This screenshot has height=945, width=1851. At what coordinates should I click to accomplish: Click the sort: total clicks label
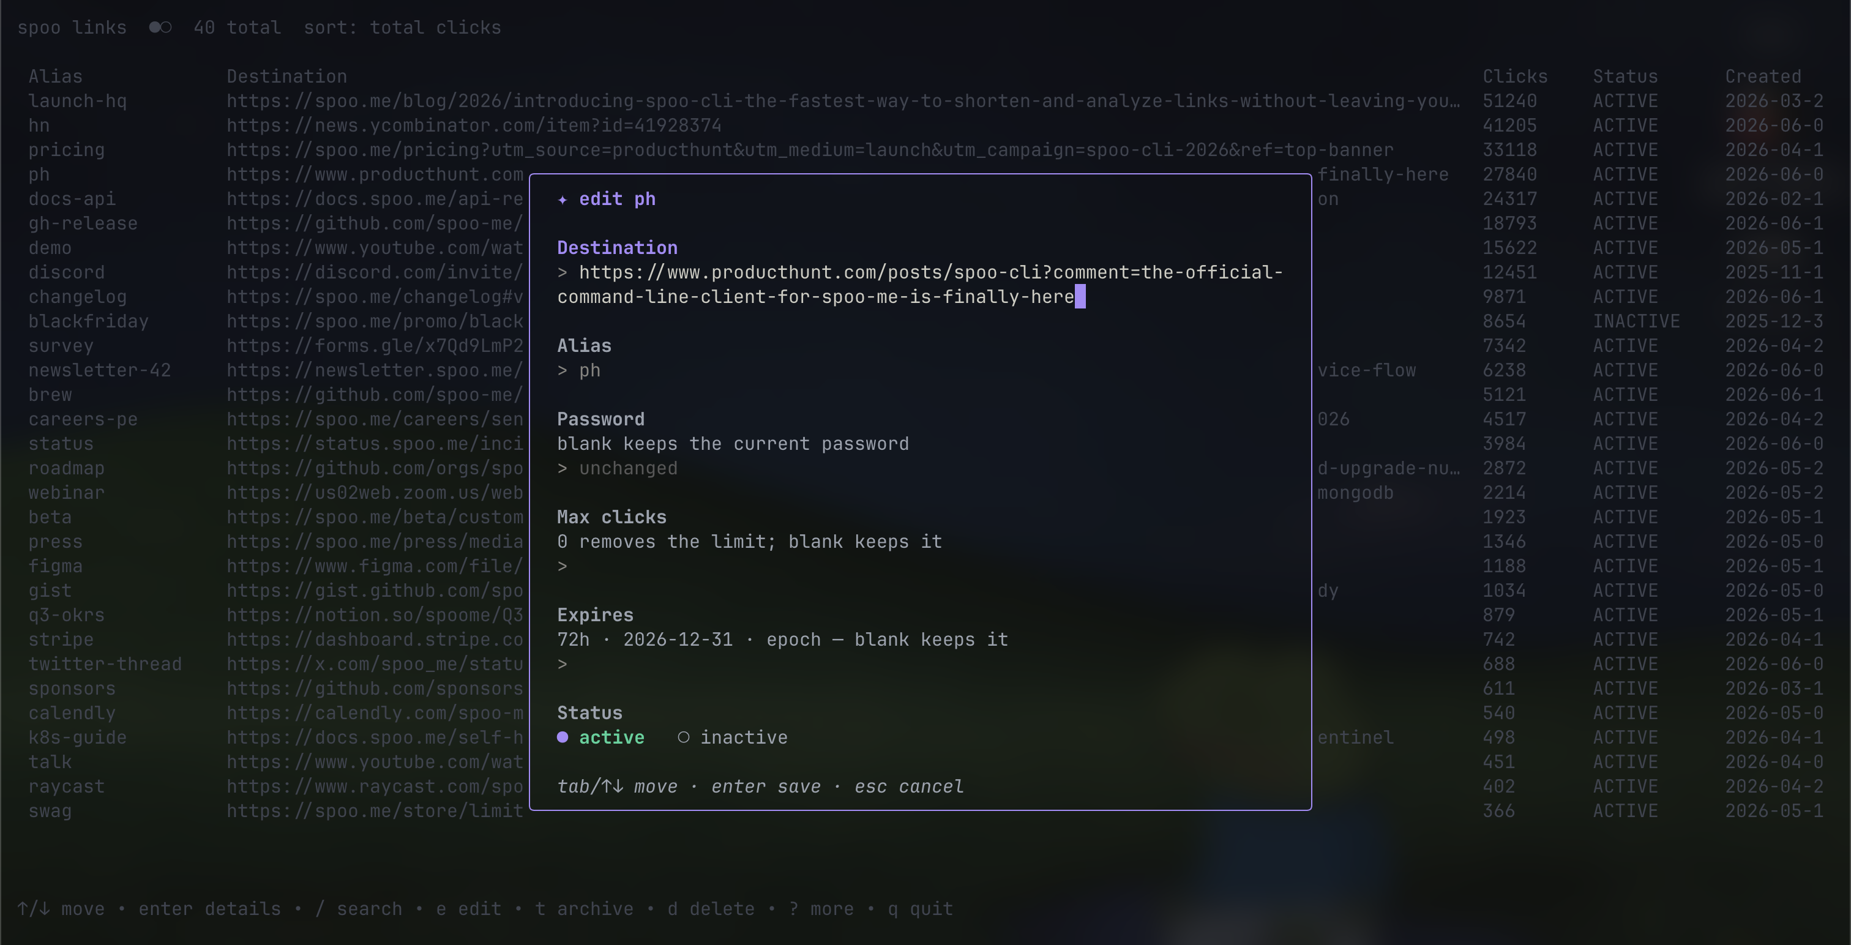point(402,28)
